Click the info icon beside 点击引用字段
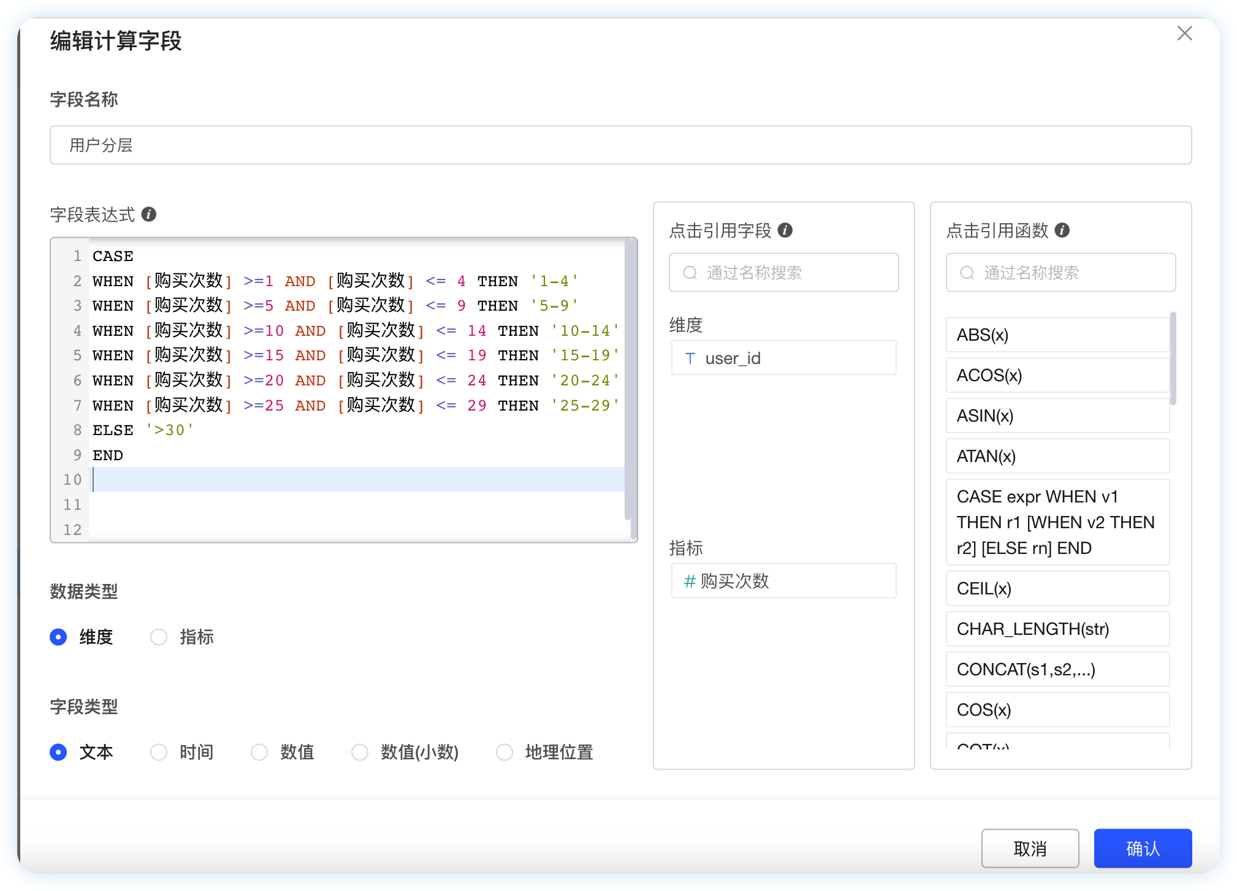This screenshot has height=891, width=1237. coord(785,230)
